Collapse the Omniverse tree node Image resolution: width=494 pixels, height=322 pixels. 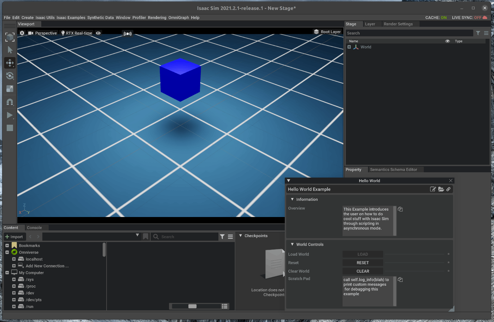(7, 252)
